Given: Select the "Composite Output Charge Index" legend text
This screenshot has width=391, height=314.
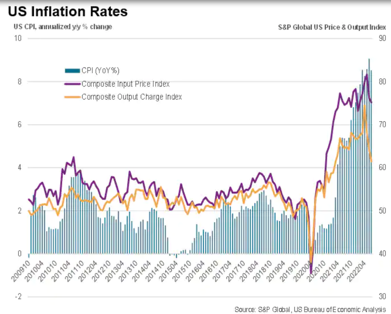Looking at the screenshot, I should (x=131, y=97).
